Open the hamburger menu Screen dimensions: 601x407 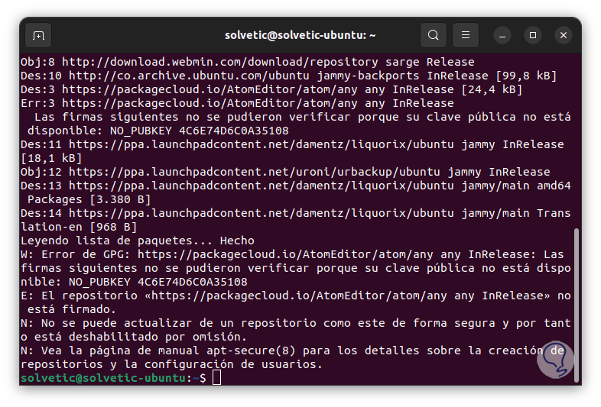466,35
